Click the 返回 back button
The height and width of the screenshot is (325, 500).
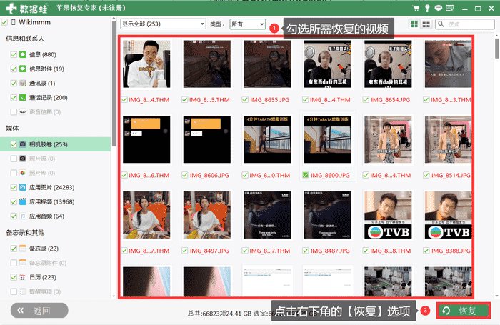click(39, 310)
